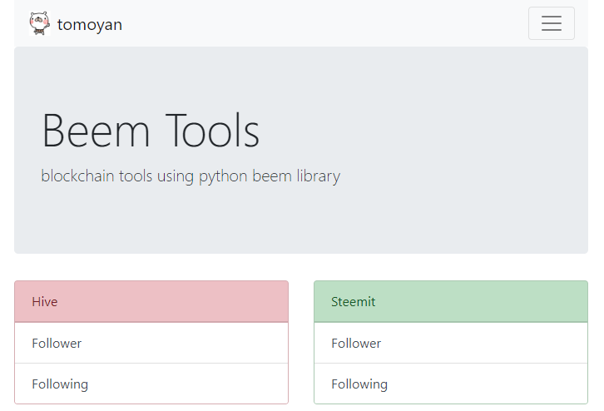Open the Hive Following tool

tap(151, 384)
